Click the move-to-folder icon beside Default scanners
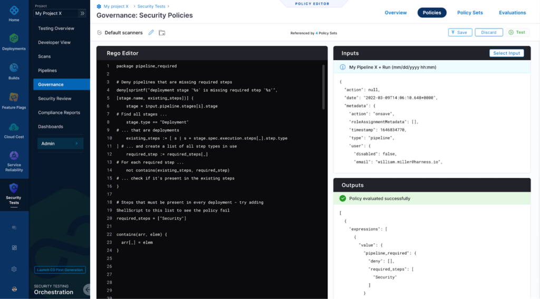 tap(162, 33)
